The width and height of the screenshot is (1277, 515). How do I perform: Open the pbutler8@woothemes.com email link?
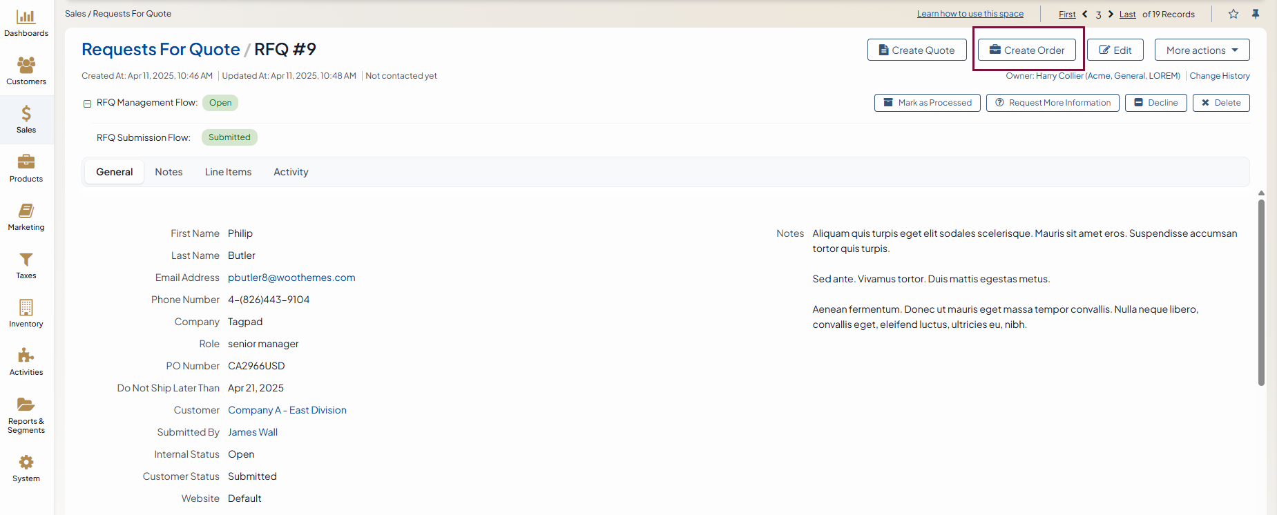click(291, 278)
